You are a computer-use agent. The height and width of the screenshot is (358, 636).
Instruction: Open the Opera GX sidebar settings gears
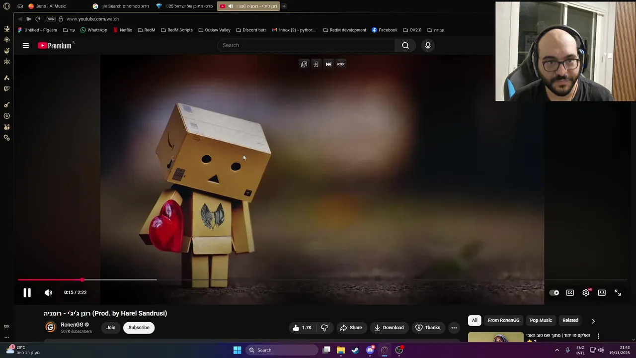coord(6,138)
